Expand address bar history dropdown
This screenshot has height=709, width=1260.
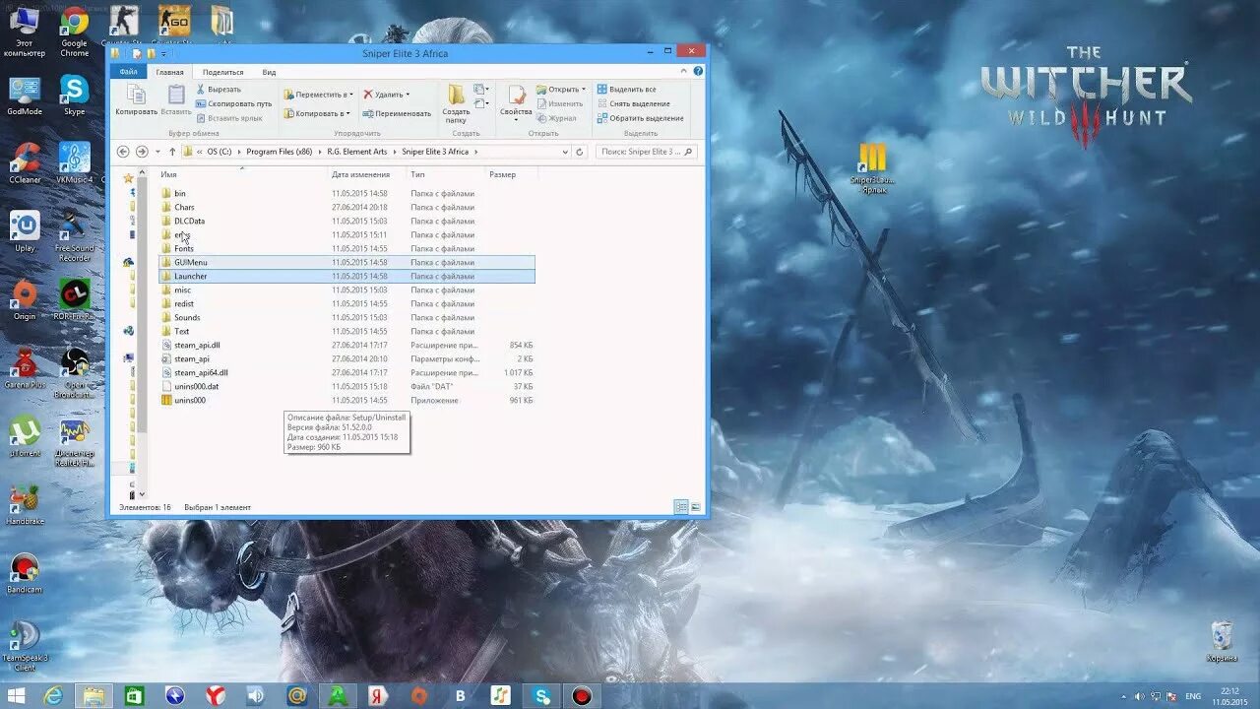pos(565,152)
